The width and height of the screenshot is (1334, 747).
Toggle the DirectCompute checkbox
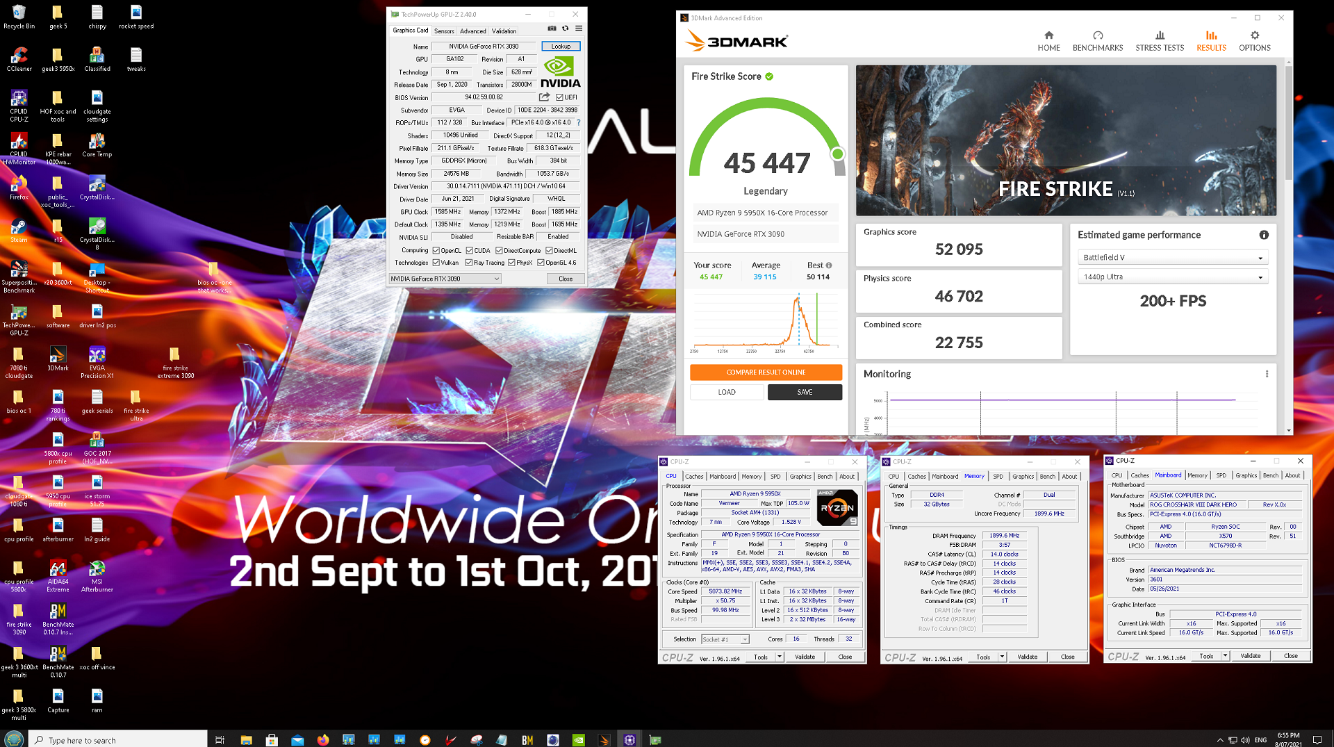500,250
